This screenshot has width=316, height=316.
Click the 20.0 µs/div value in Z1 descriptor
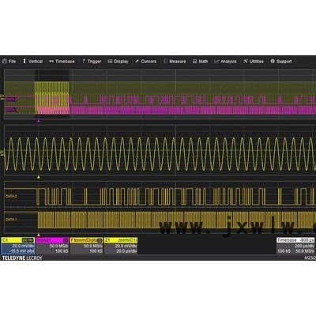tap(126, 251)
